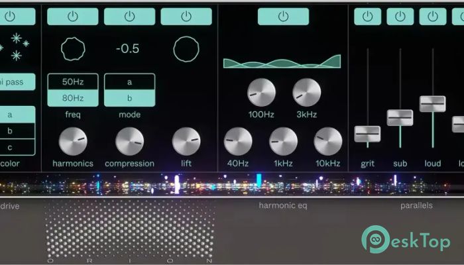Toggle harmonic eq power button
464x265 pixels.
click(x=283, y=17)
